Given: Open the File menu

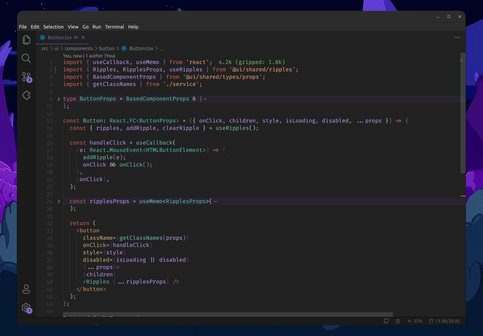Looking at the screenshot, I should point(23,27).
